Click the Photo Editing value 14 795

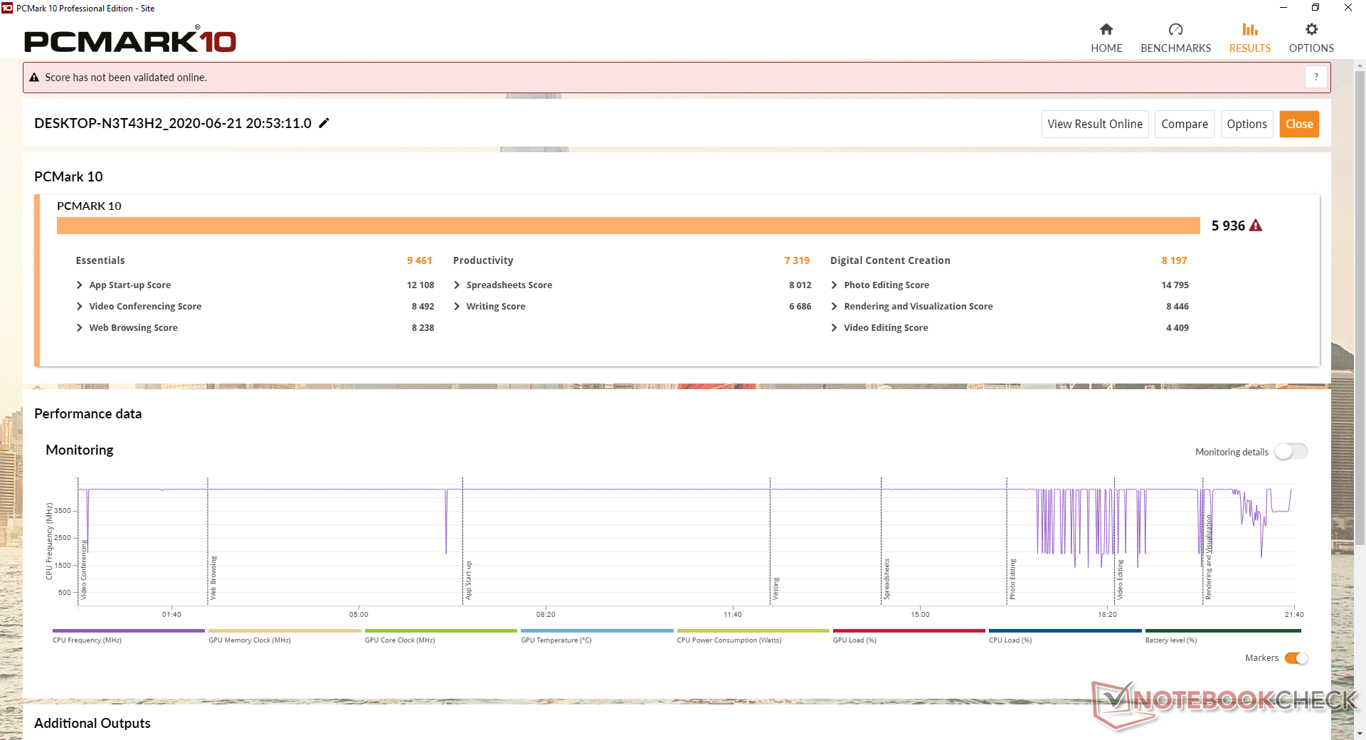[x=1175, y=285]
